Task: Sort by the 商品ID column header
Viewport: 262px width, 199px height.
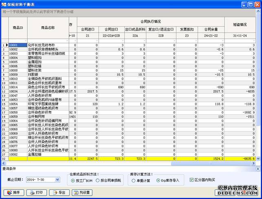Action: pyautogui.click(x=18, y=27)
